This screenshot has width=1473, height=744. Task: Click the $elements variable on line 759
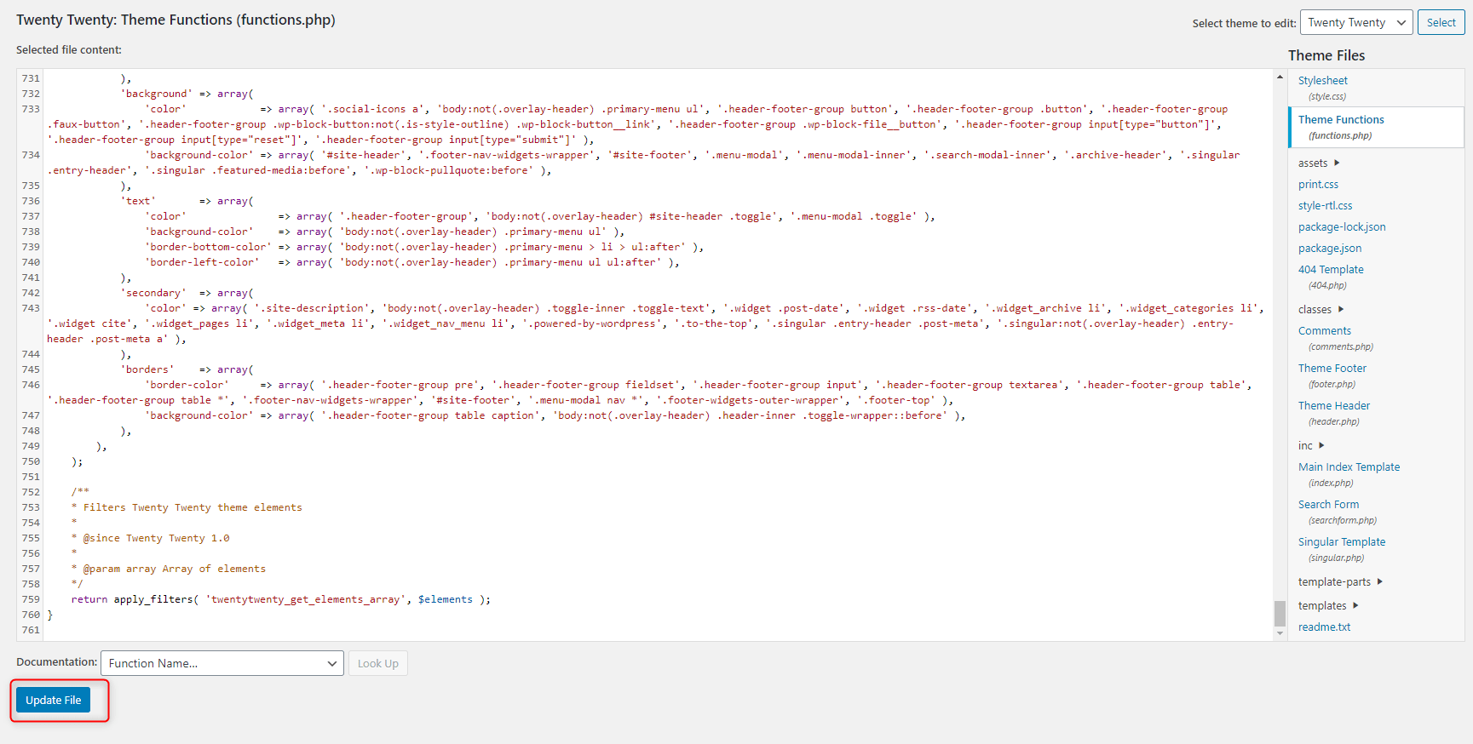coord(445,599)
